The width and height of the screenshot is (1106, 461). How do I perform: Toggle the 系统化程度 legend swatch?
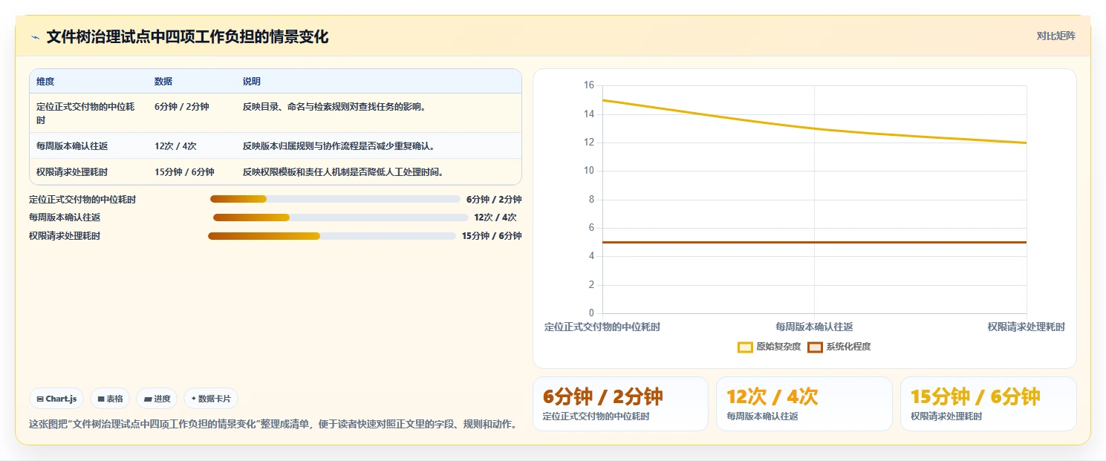[x=815, y=347]
